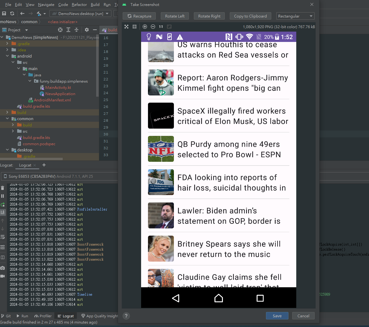Click Rotate Right button
369x327 pixels.
209,16
